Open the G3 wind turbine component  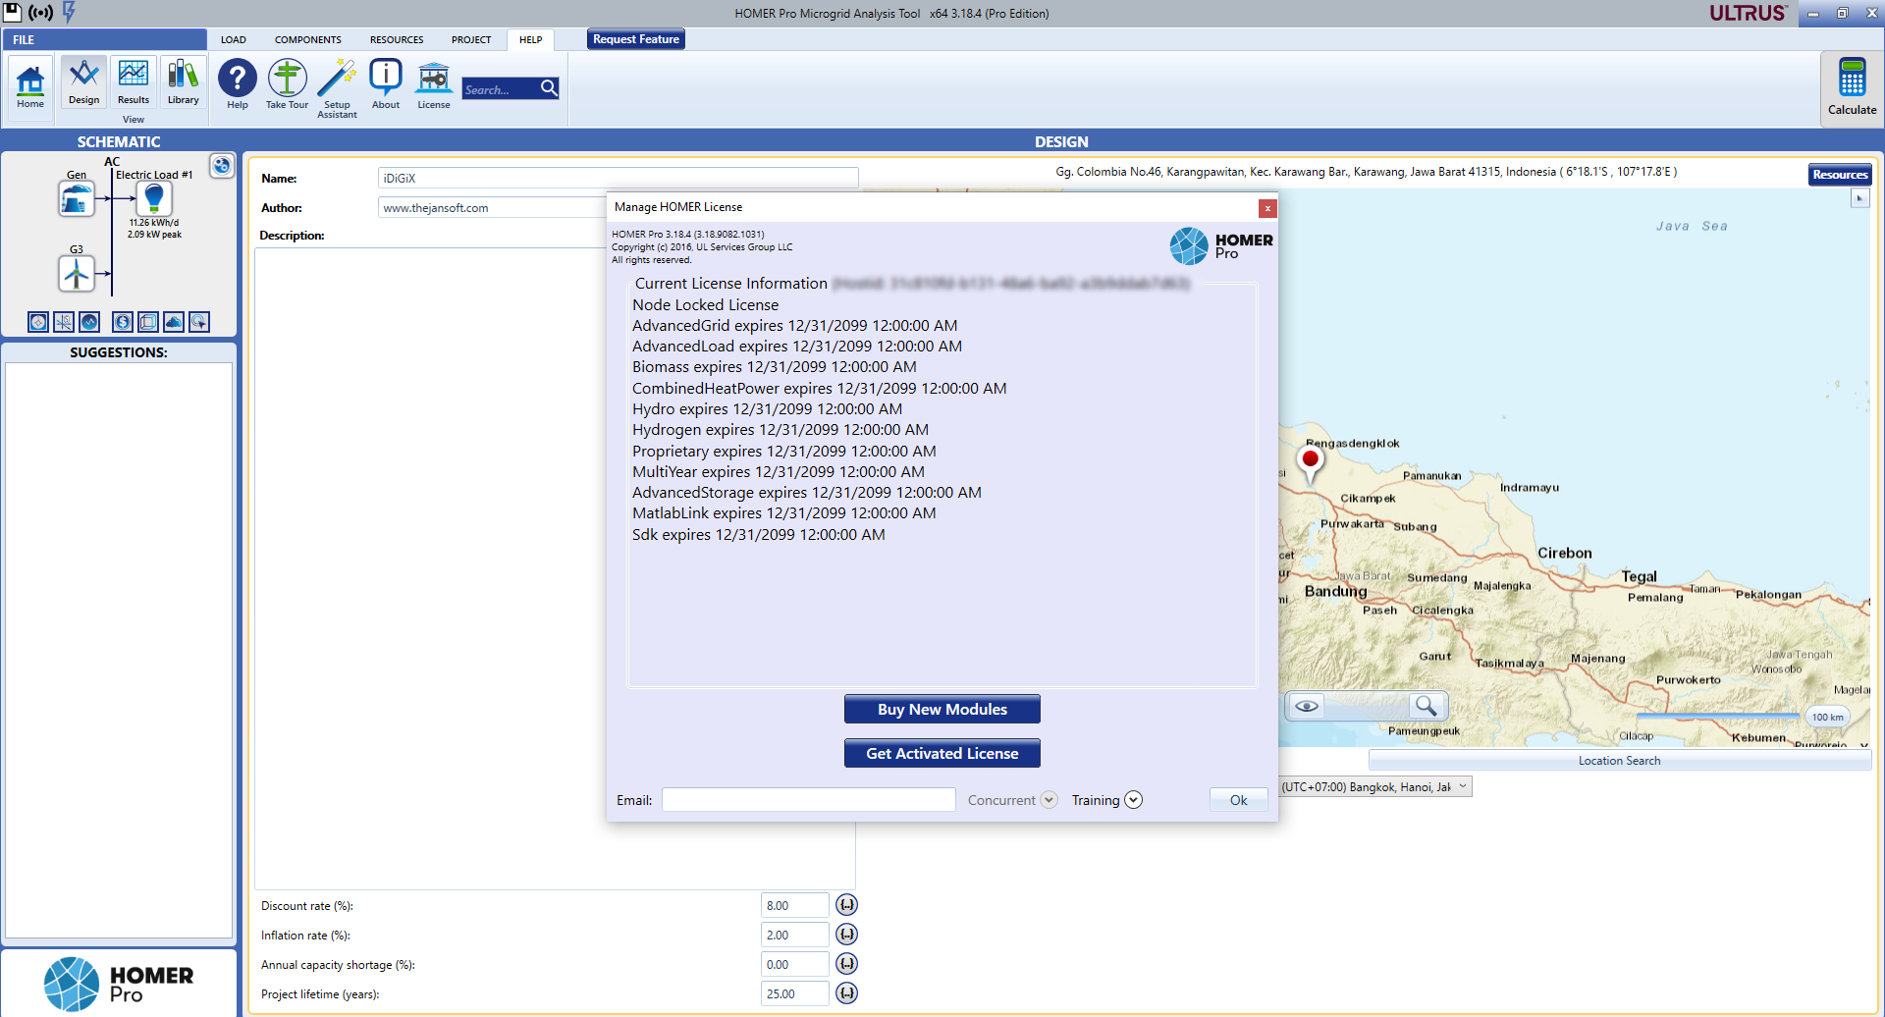77,274
